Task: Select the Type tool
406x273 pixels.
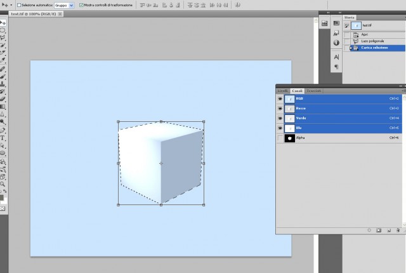Action: [3, 138]
